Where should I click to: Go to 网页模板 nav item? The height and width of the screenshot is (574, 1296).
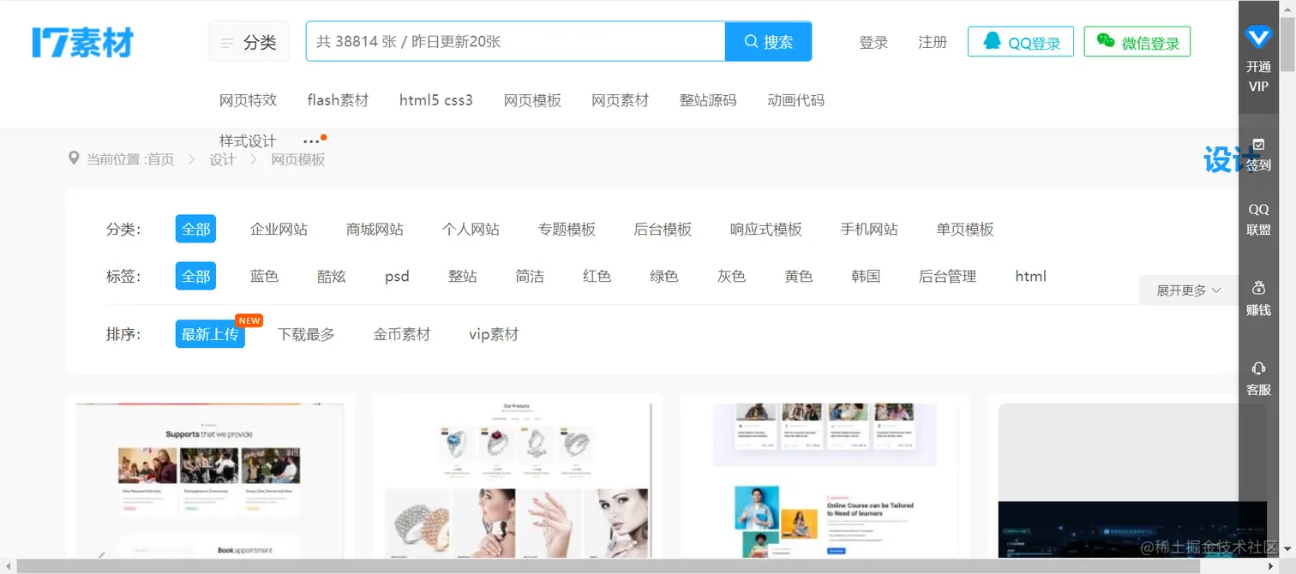click(x=532, y=100)
